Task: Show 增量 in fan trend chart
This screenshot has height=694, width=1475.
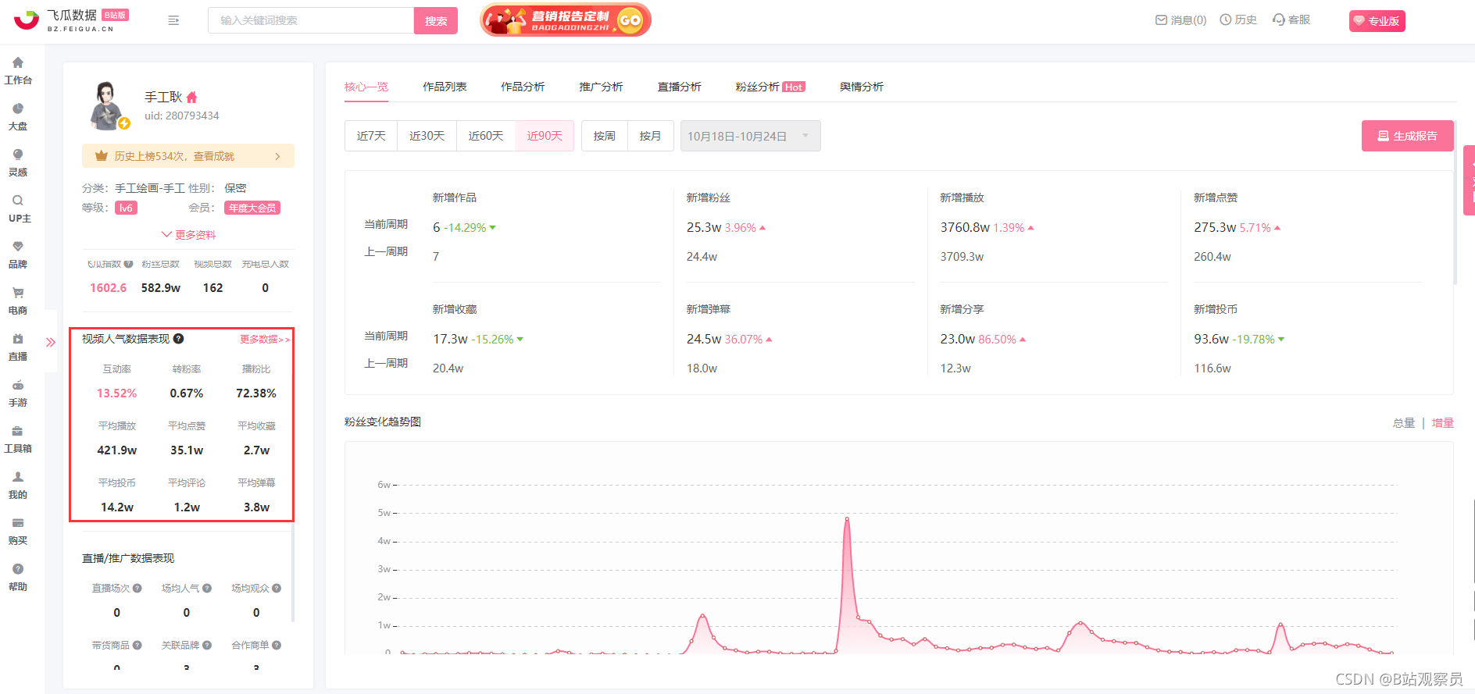Action: click(1443, 423)
